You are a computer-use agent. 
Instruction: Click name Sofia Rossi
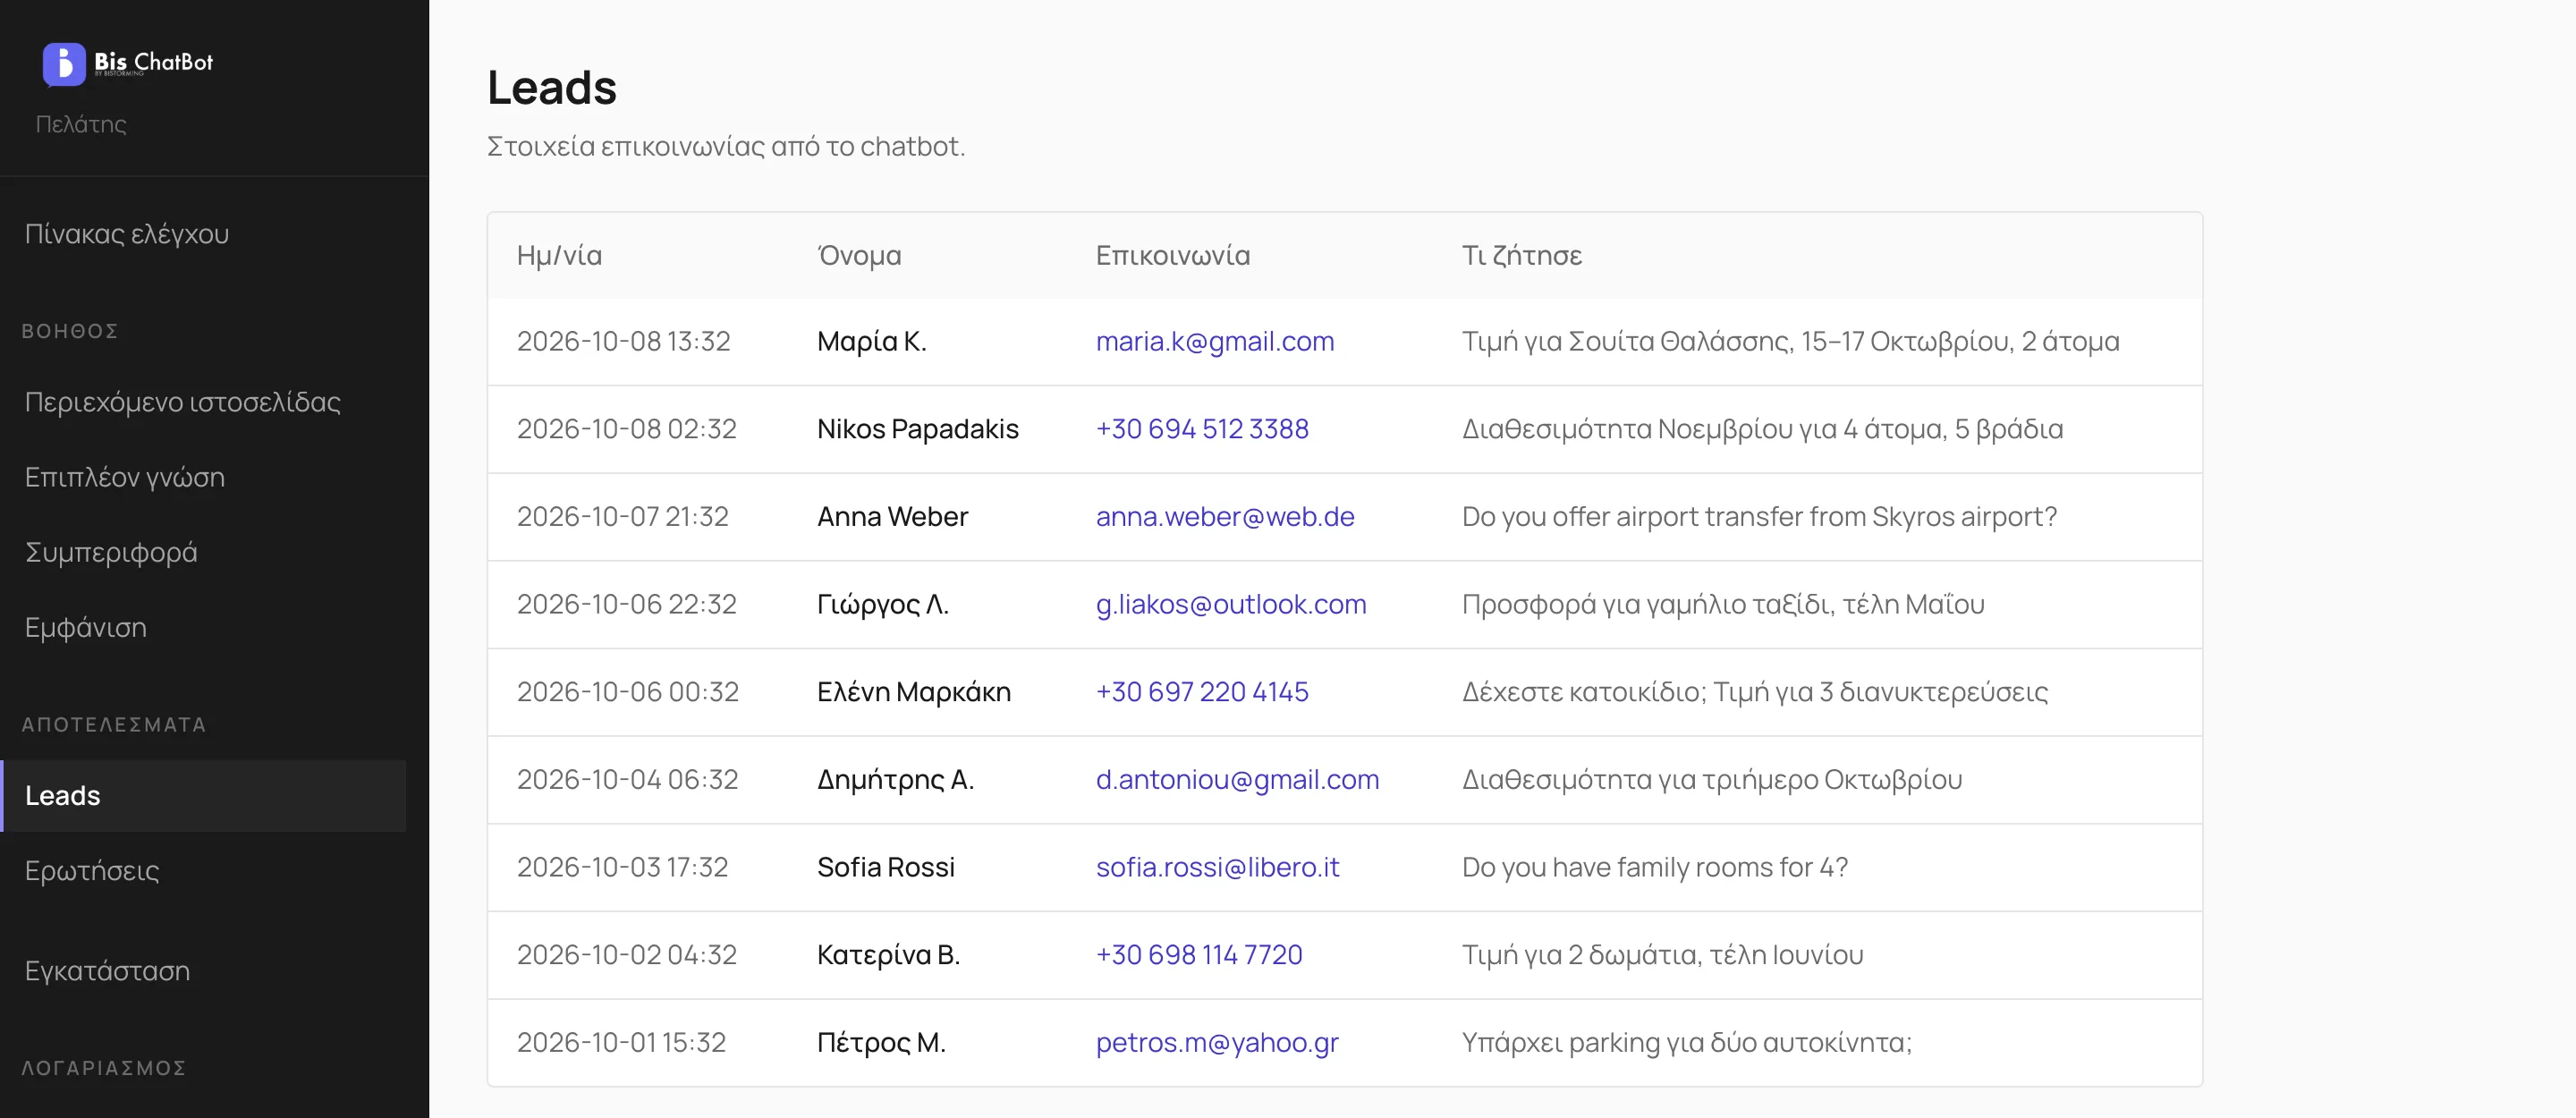point(886,867)
